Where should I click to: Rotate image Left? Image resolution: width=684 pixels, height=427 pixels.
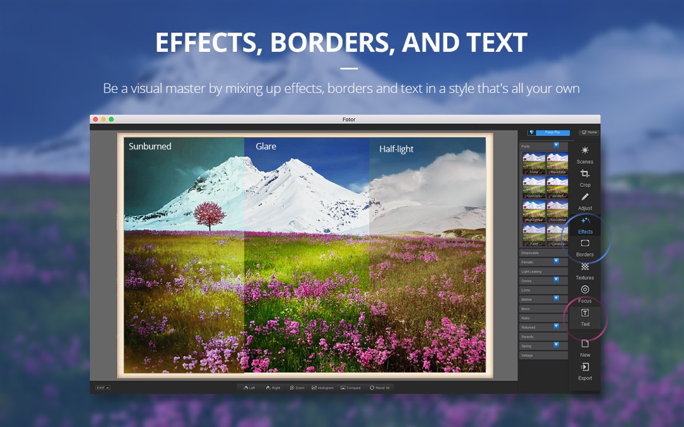249,387
